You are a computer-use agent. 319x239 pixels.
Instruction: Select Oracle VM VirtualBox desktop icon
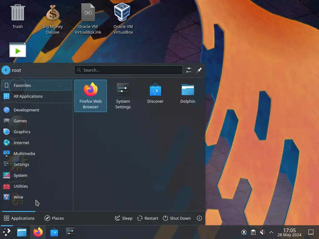[x=123, y=19]
